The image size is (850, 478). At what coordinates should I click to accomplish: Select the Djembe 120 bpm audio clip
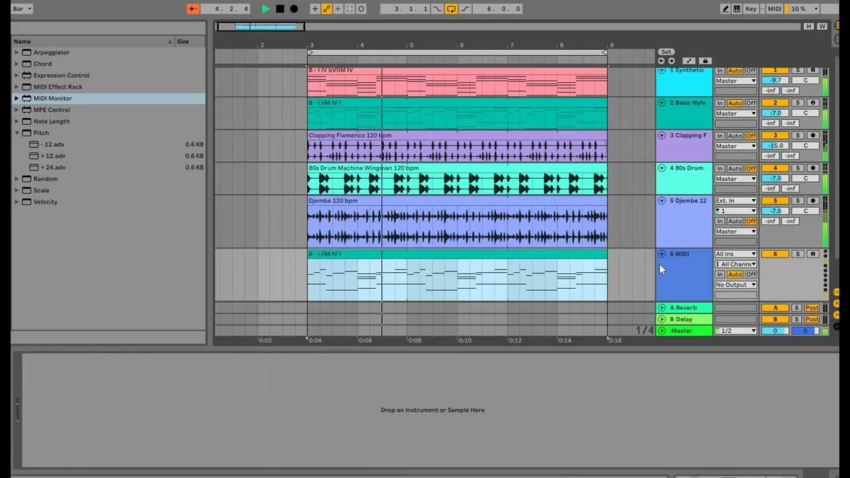click(x=457, y=222)
